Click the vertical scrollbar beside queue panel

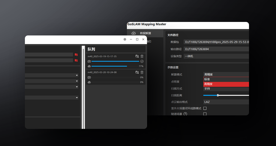[83, 87]
